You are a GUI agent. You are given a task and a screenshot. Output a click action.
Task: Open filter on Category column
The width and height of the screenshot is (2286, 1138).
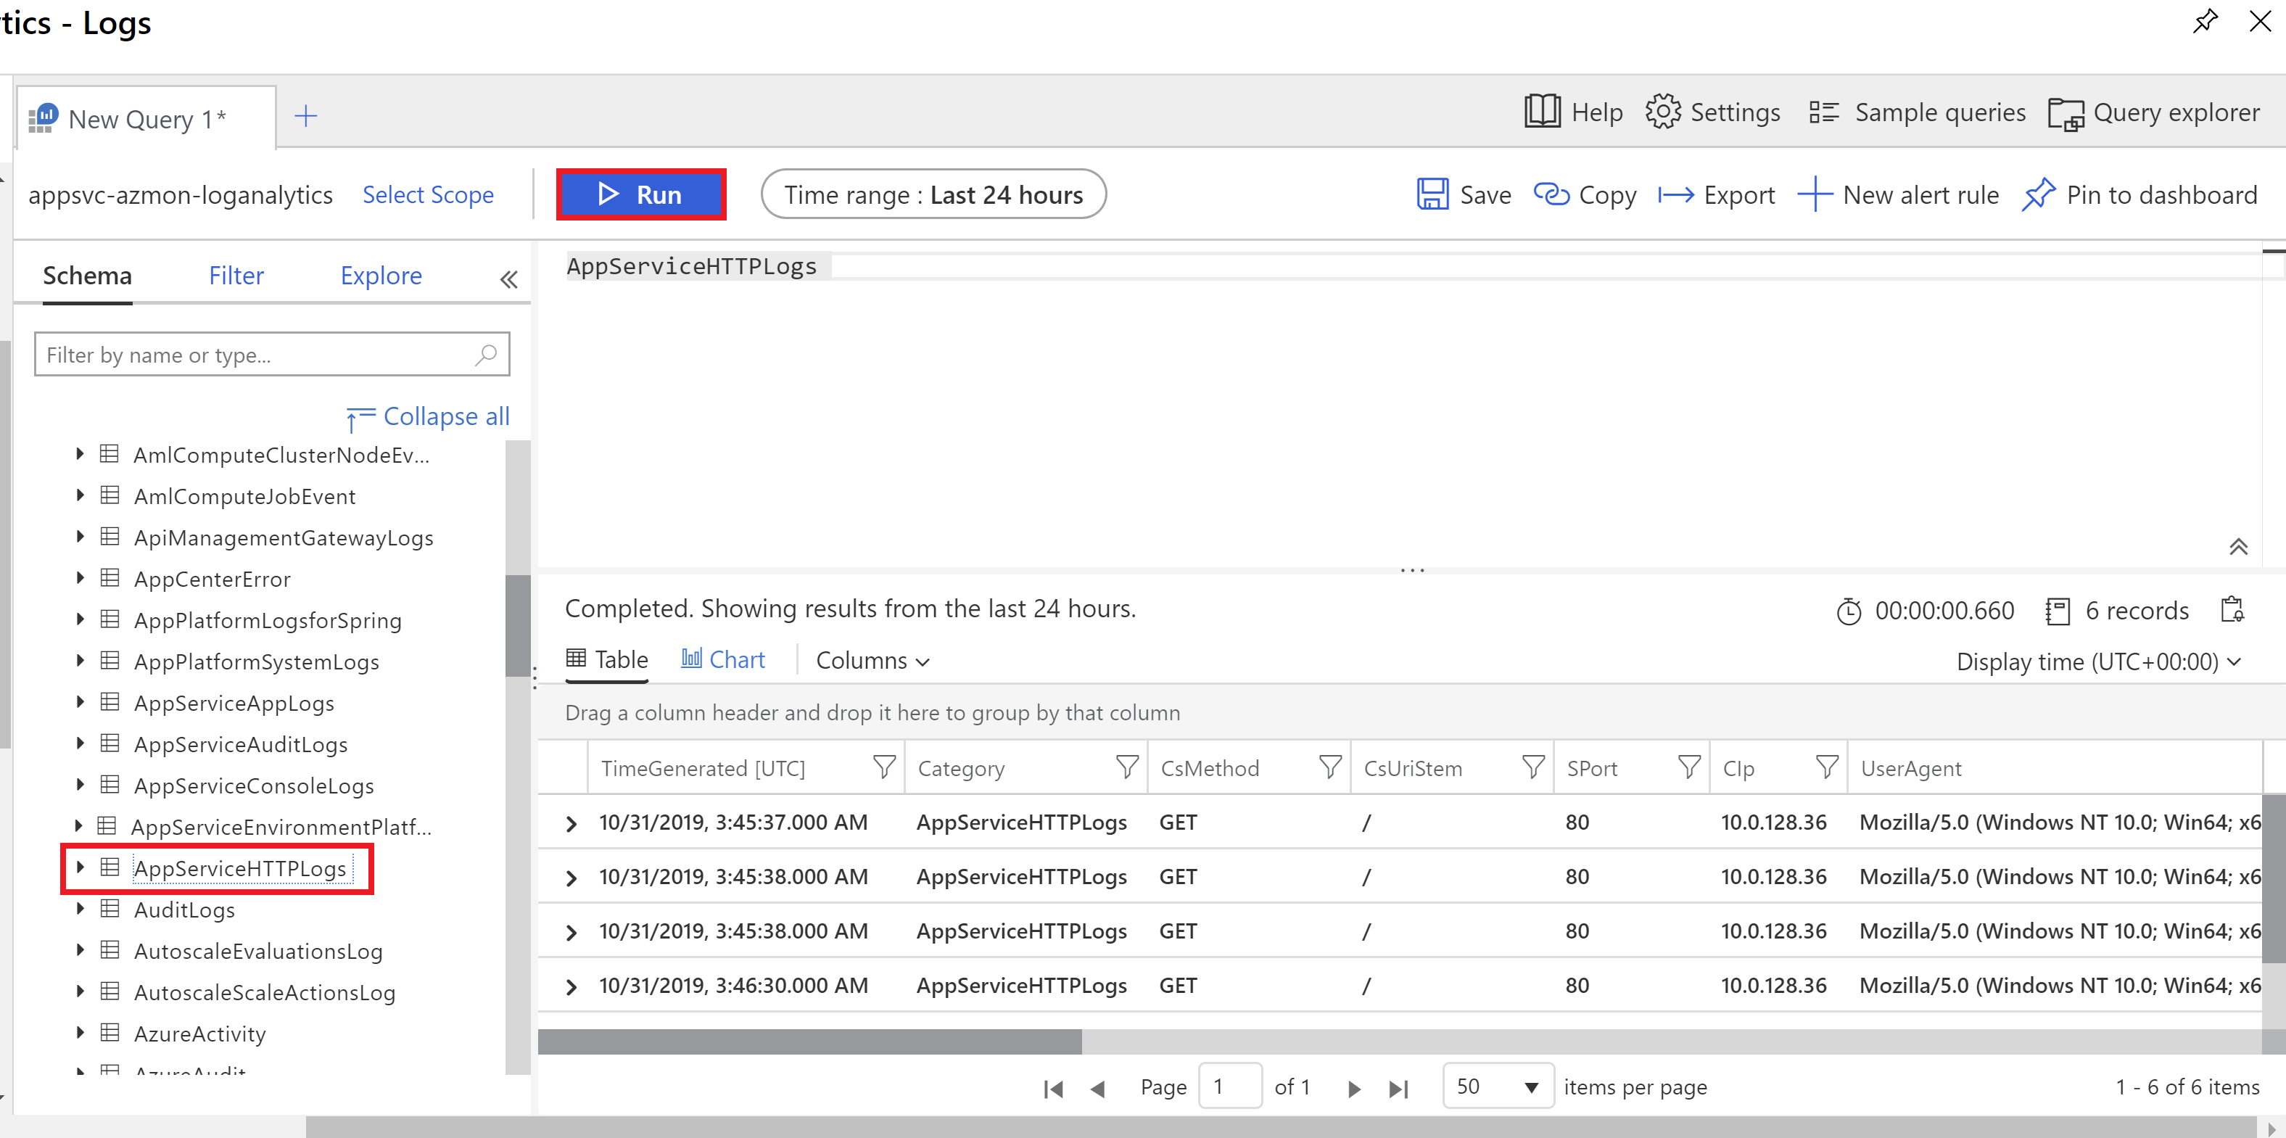pyautogui.click(x=1126, y=767)
